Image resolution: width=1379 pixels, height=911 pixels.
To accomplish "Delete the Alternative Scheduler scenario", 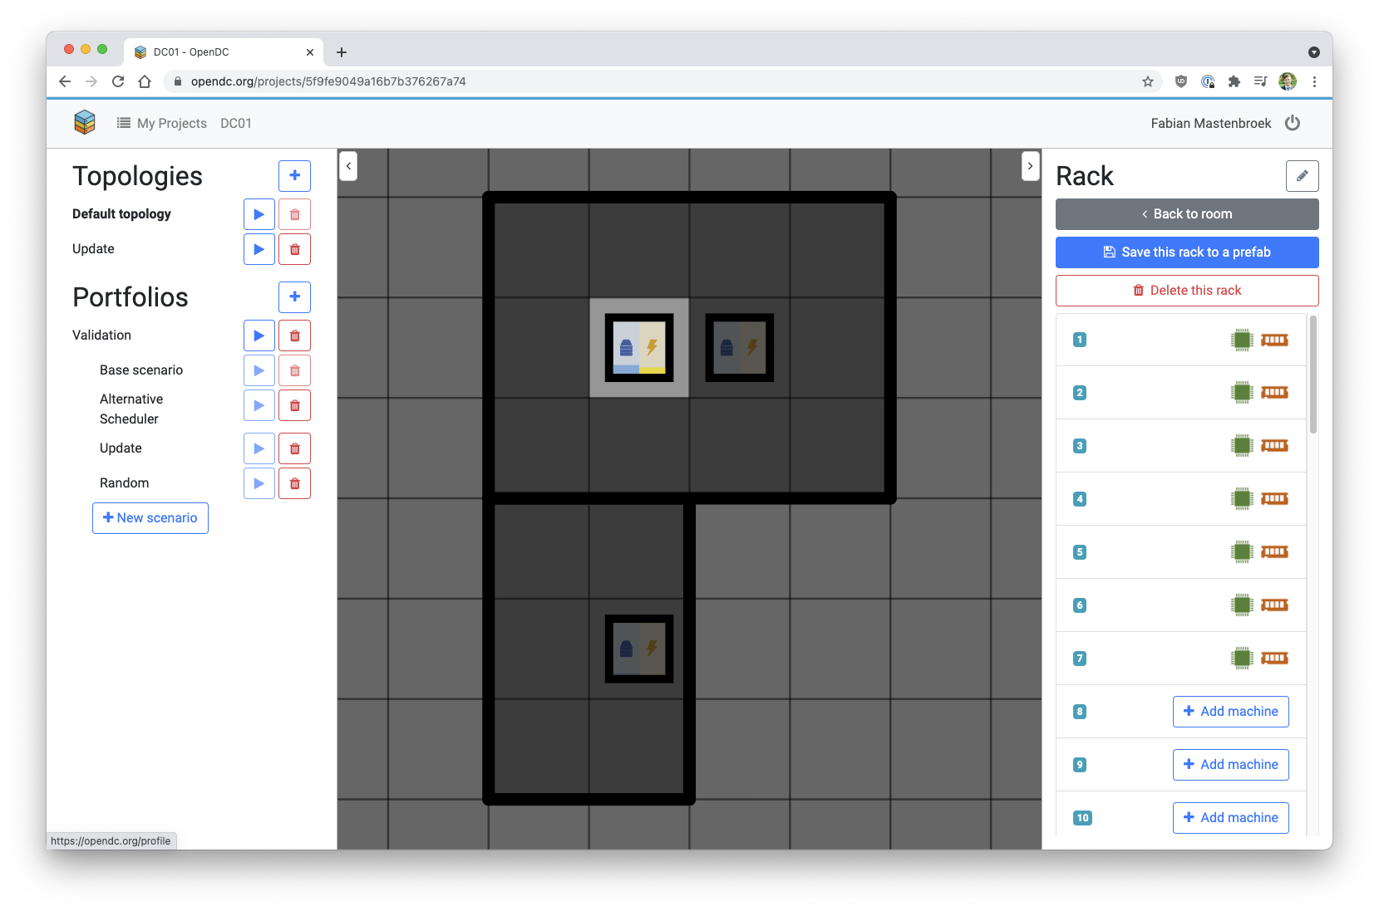I will coord(294,406).
